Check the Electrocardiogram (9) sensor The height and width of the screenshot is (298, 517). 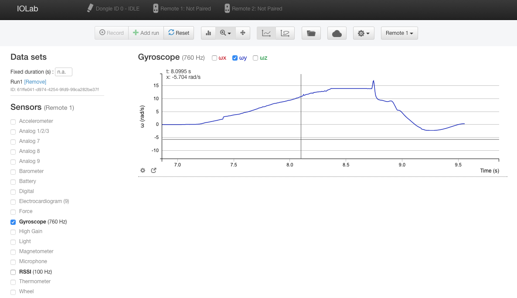(13, 202)
